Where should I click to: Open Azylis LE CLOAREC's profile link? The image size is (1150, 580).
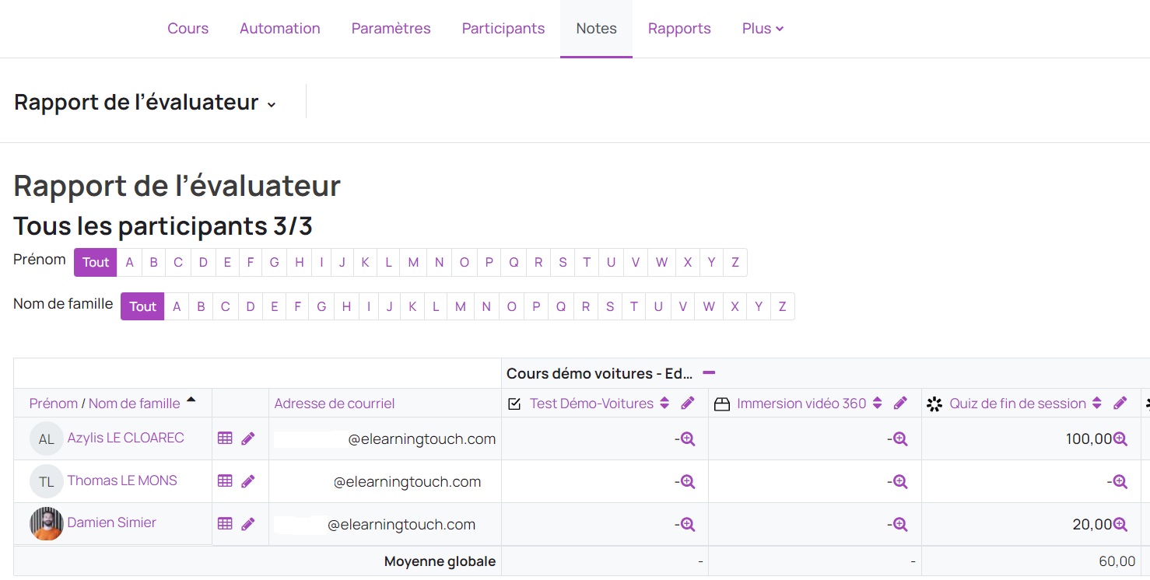coord(125,438)
